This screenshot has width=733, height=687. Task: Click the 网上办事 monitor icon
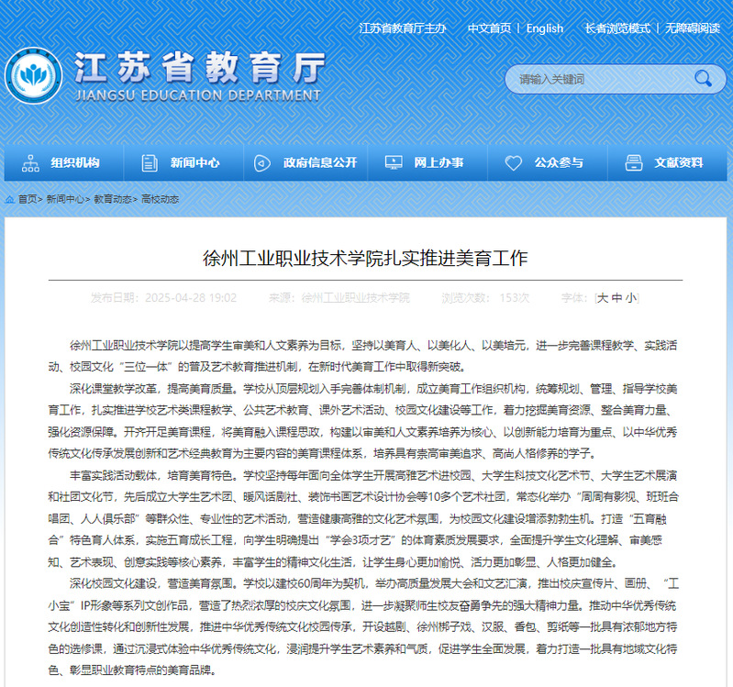tap(394, 162)
